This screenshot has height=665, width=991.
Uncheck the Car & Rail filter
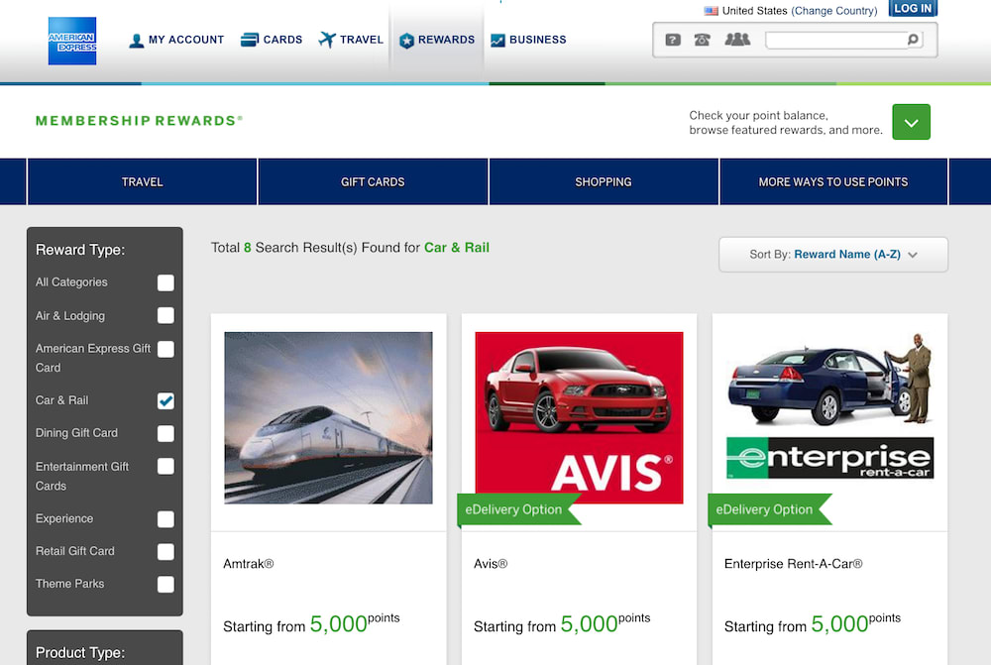coord(165,400)
